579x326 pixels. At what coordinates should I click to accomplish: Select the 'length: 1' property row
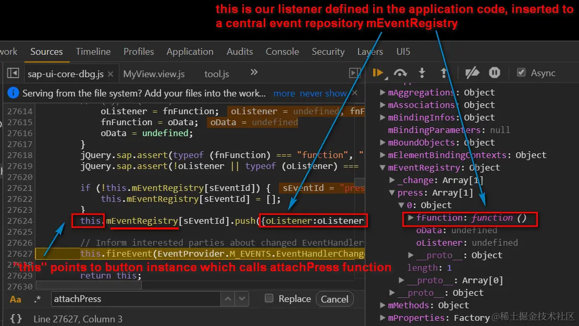[x=429, y=268]
